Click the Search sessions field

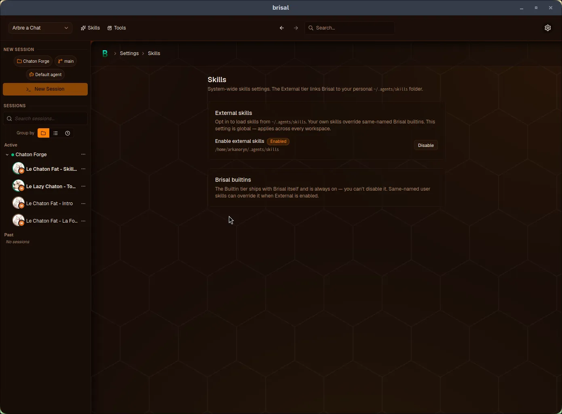pyautogui.click(x=45, y=119)
